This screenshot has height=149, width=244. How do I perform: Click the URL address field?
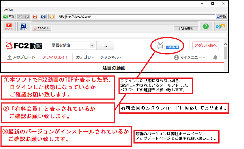click(x=140, y=16)
